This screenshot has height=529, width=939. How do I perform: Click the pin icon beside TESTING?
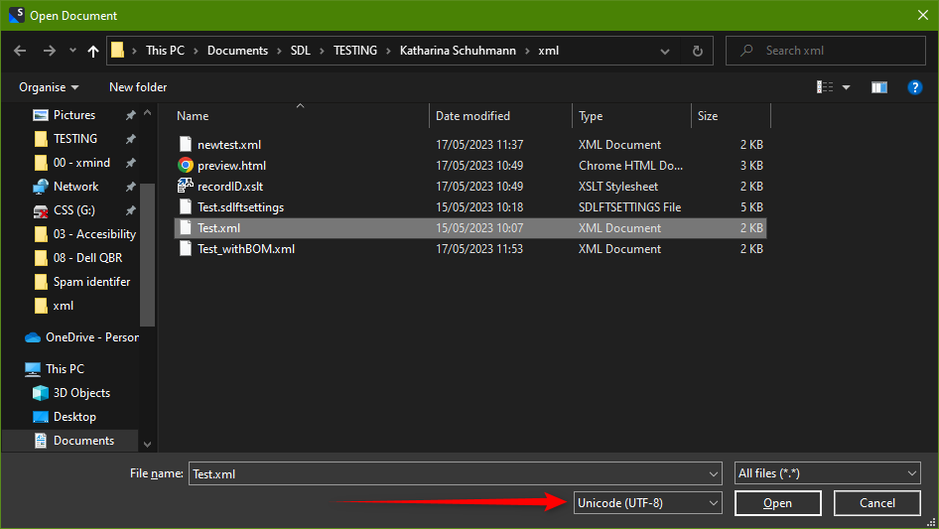click(x=130, y=139)
